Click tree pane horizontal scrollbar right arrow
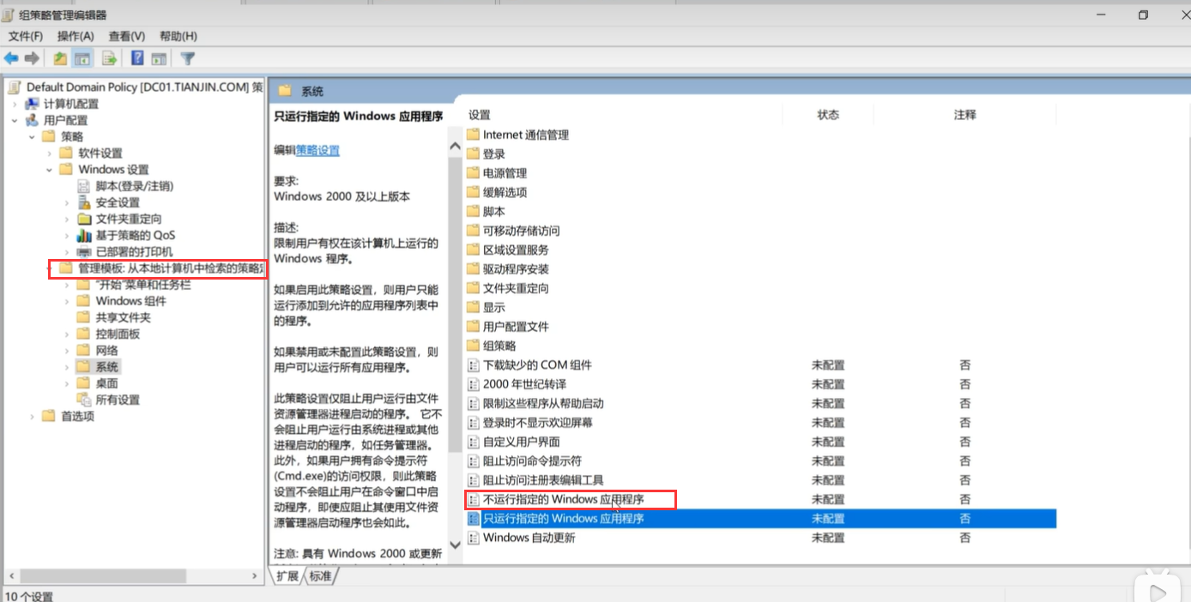This screenshot has height=602, width=1191. [255, 576]
